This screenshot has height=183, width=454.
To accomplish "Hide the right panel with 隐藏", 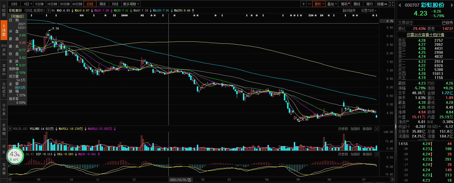I will pos(382,4).
